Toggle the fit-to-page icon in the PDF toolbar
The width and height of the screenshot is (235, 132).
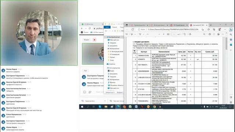click(168, 34)
